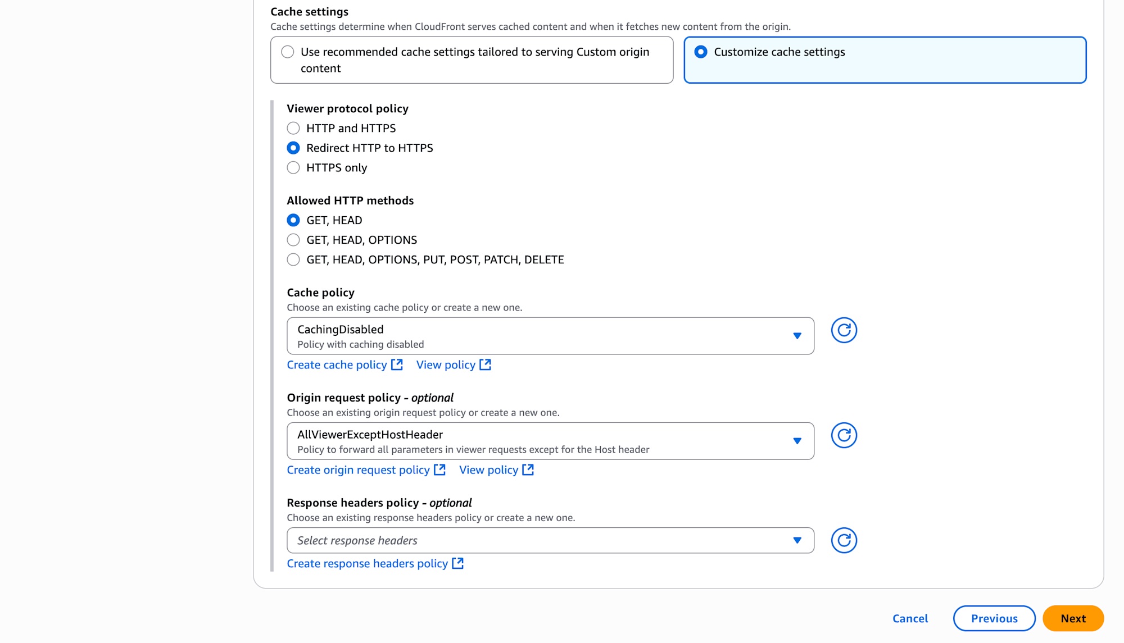Select HTTP and HTTPS viewer protocol
1124x643 pixels.
coord(293,128)
